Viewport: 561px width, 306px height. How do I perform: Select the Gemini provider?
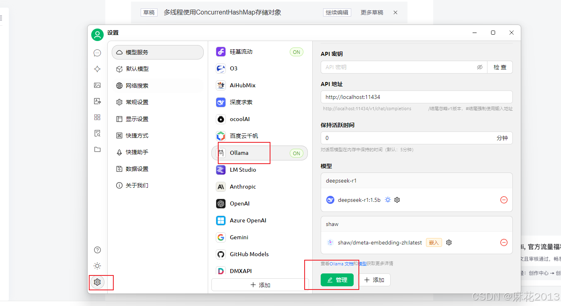(260, 237)
